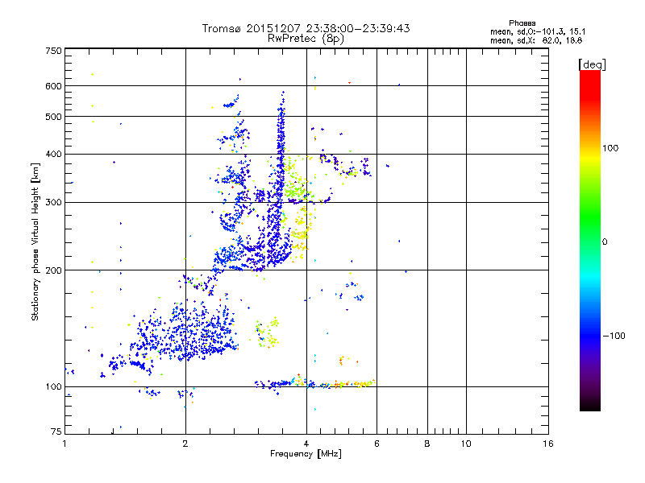
Task: Click the x-axis tick label '6'
Action: tap(377, 444)
